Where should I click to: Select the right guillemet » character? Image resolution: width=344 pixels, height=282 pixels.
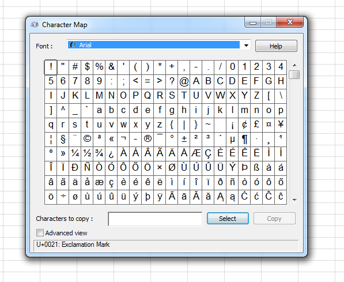tap(63, 153)
